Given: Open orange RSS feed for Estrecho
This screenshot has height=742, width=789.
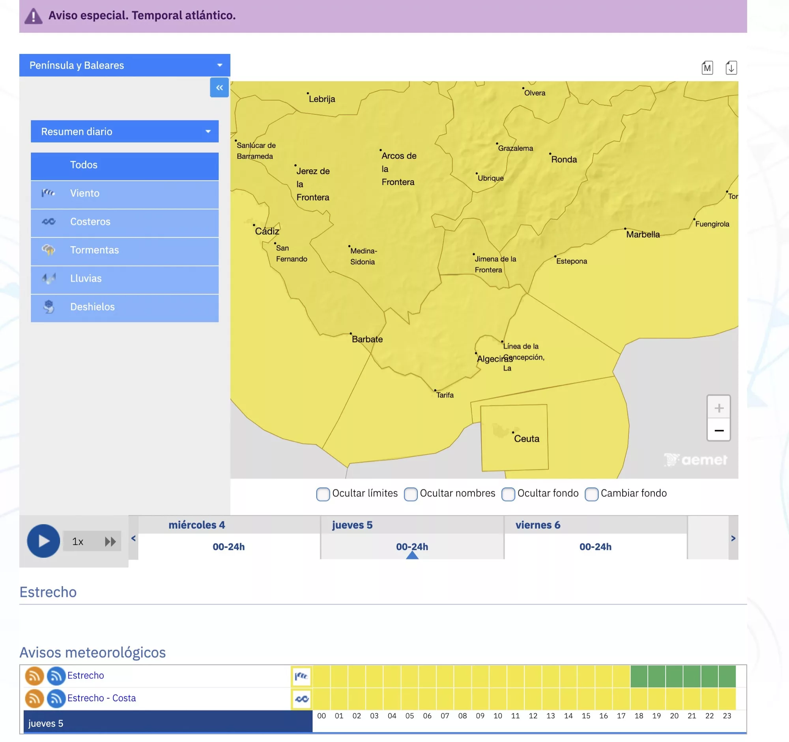Looking at the screenshot, I should pyautogui.click(x=35, y=676).
